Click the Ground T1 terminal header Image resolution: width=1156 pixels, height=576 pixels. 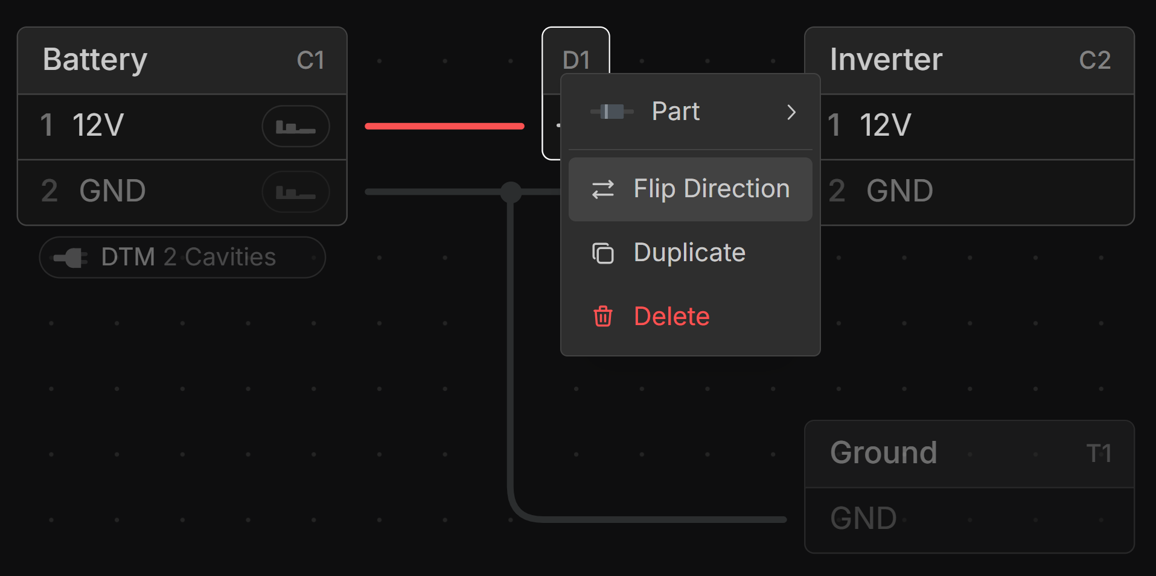pos(969,454)
